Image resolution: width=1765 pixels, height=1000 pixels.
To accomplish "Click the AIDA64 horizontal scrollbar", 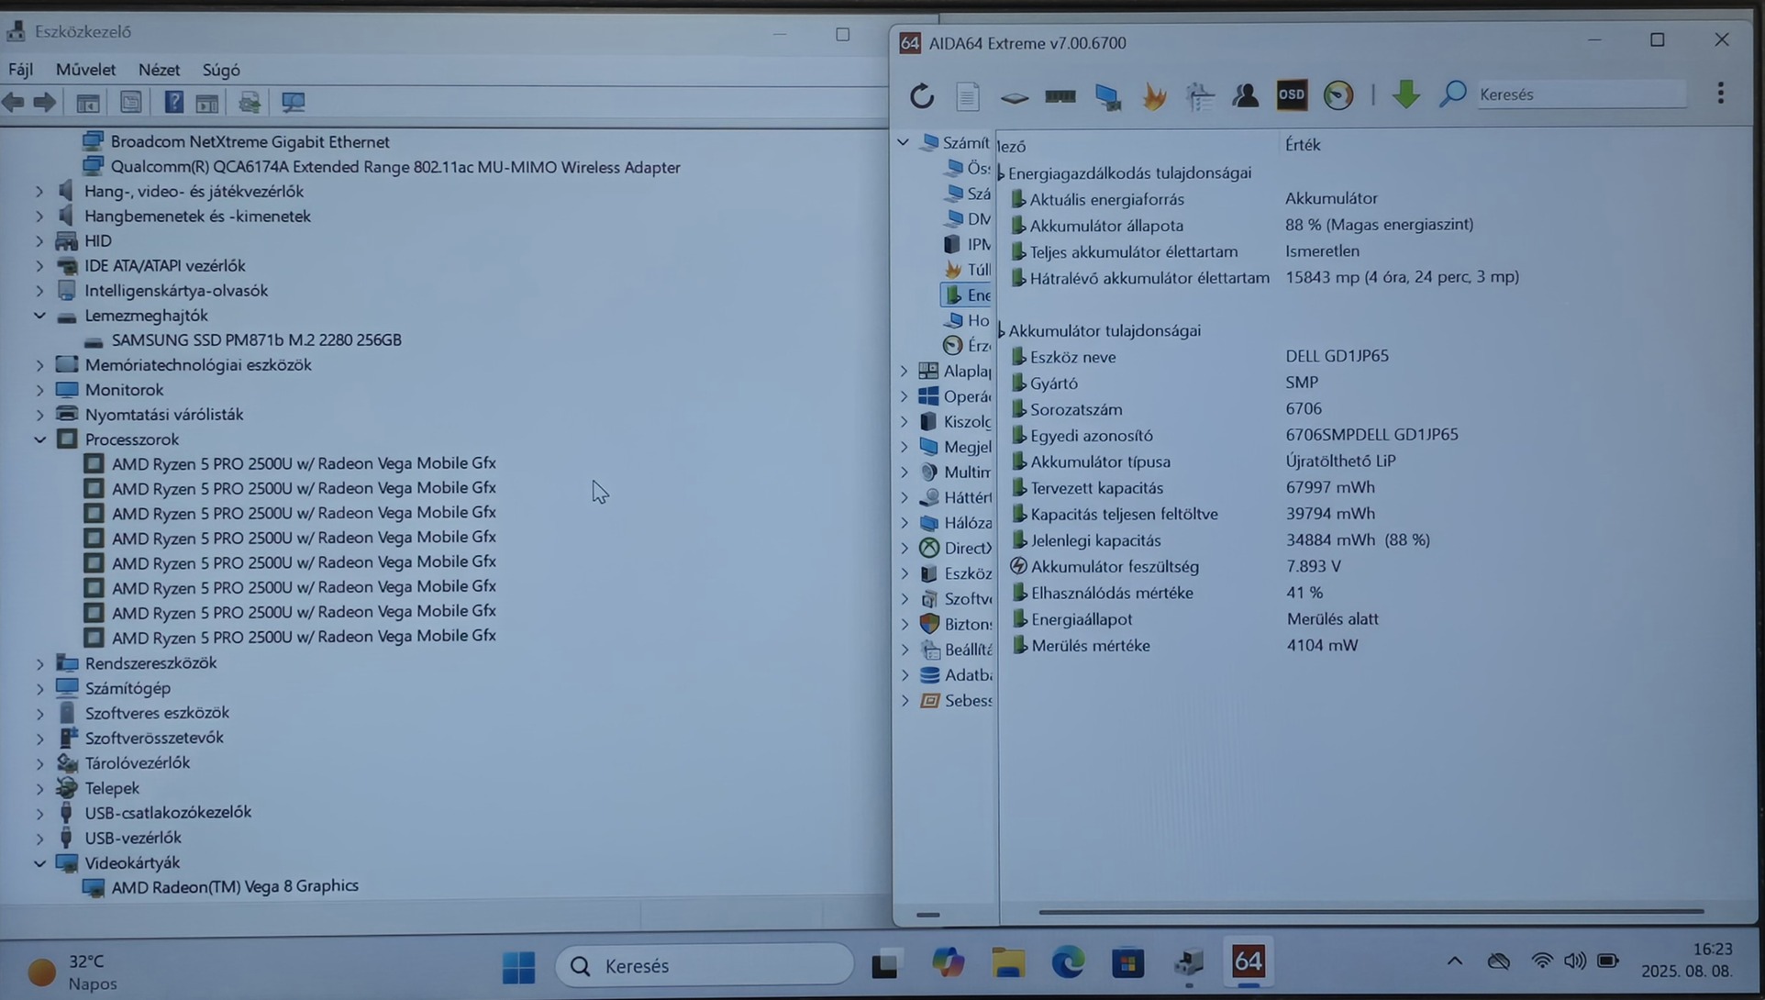I will (1371, 912).
